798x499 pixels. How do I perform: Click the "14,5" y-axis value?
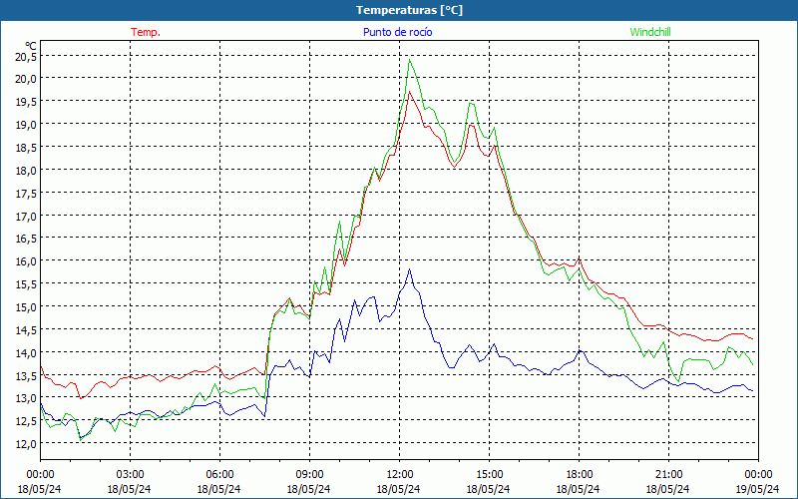[26, 330]
